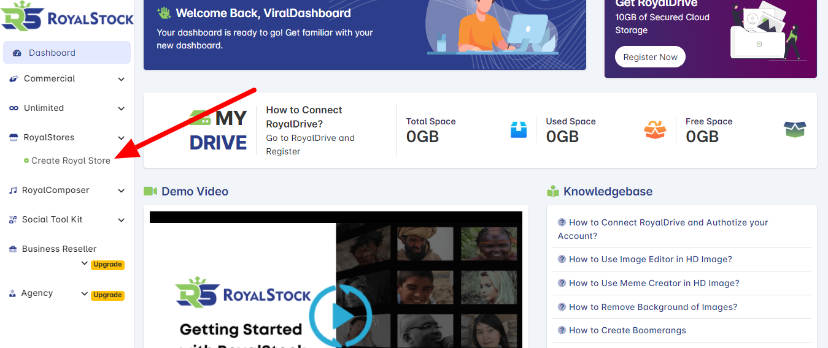Viewport: 828px width, 348px height.
Task: Click 'Welcome Back, ViralDashboard' heading
Action: 263,13
